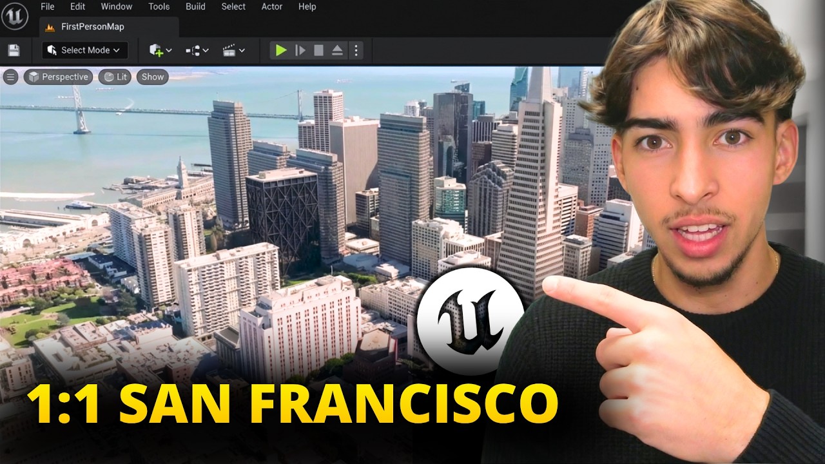The image size is (825, 464).
Task: Save the current level with the floppy disk icon
Action: tap(14, 50)
